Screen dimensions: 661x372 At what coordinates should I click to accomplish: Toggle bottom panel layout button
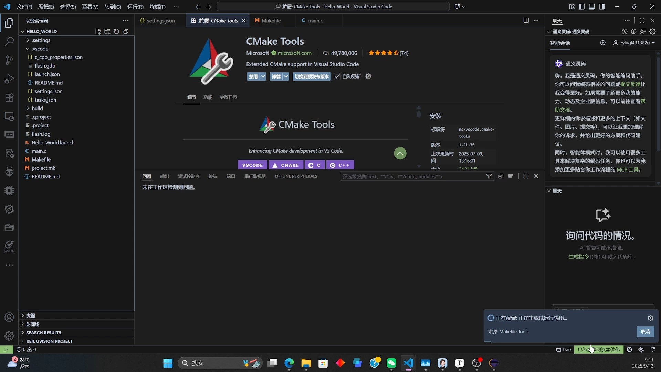592,7
